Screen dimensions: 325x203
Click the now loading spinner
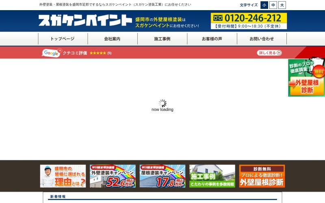click(162, 103)
